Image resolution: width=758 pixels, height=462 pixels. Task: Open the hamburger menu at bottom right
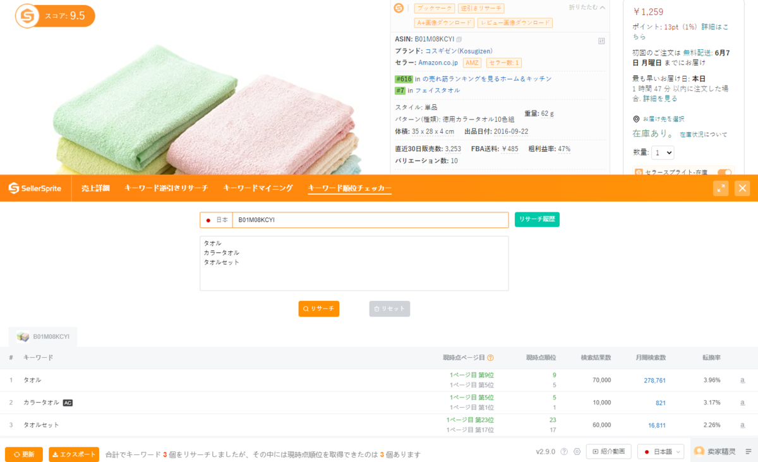click(749, 451)
